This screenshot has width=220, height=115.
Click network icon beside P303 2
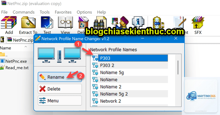[x=95, y=65]
